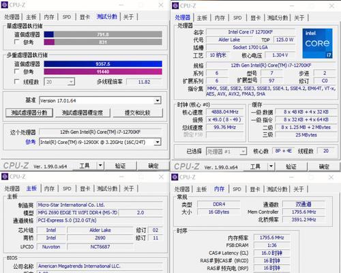Click the LPCIO model NCT6687 field
Image resolution: width=341 pixels, height=273 pixels.
coord(100,246)
